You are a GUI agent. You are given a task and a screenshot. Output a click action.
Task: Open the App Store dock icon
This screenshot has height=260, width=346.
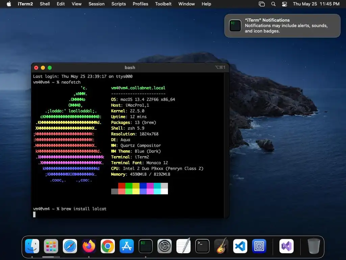click(x=127, y=246)
